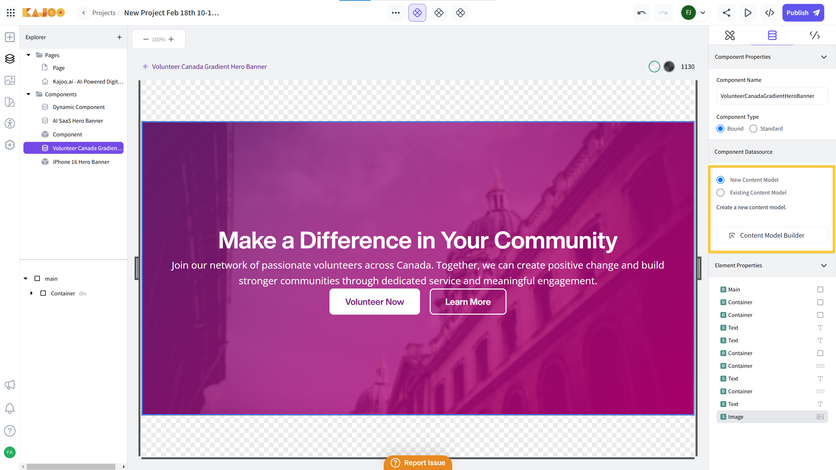
Task: Click the Publish button
Action: 803,13
